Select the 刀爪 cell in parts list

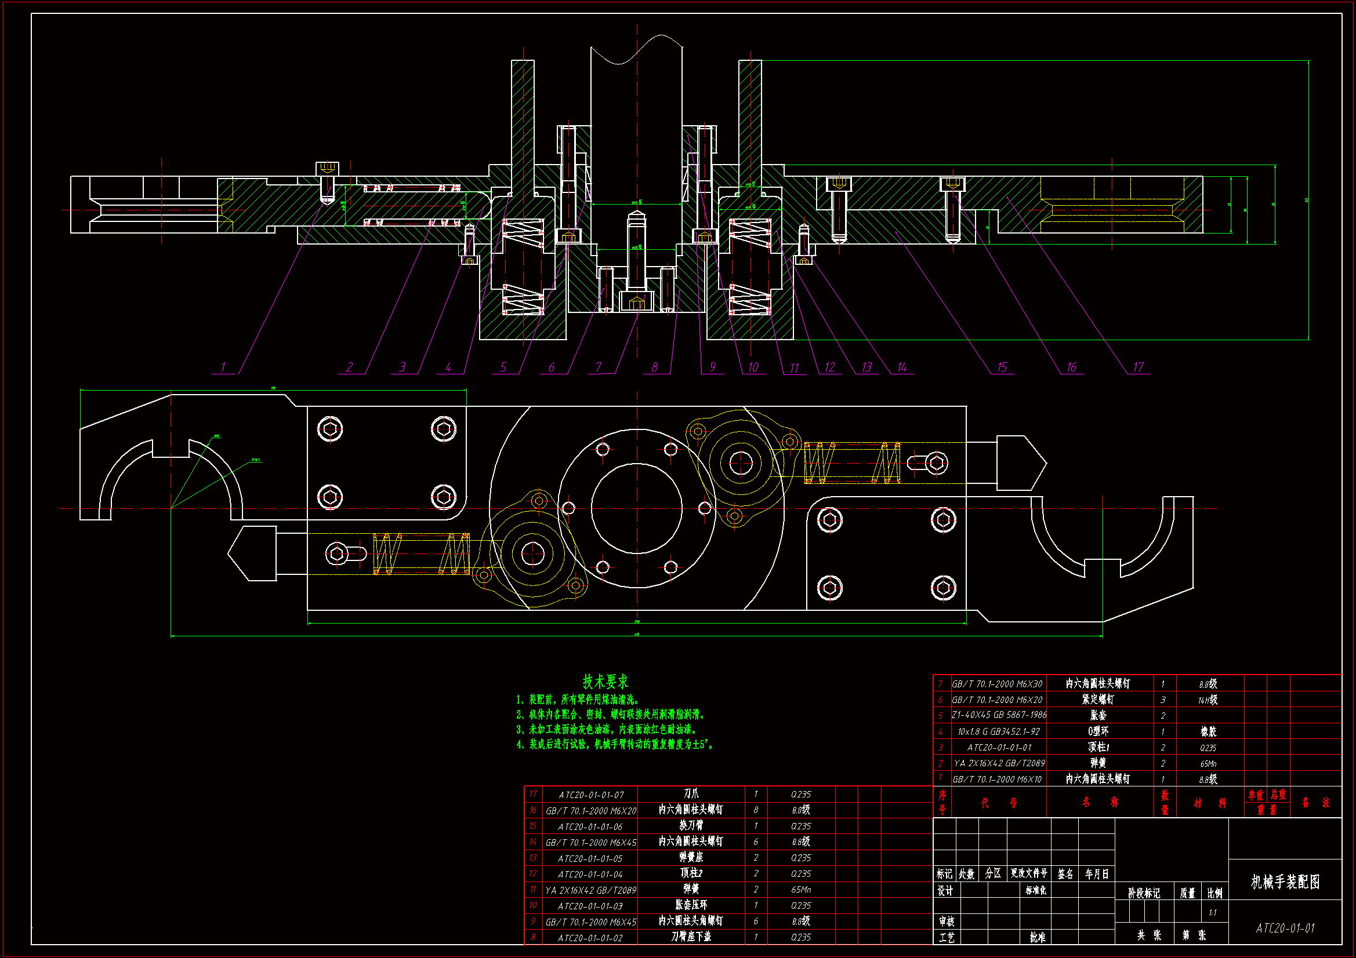click(691, 794)
